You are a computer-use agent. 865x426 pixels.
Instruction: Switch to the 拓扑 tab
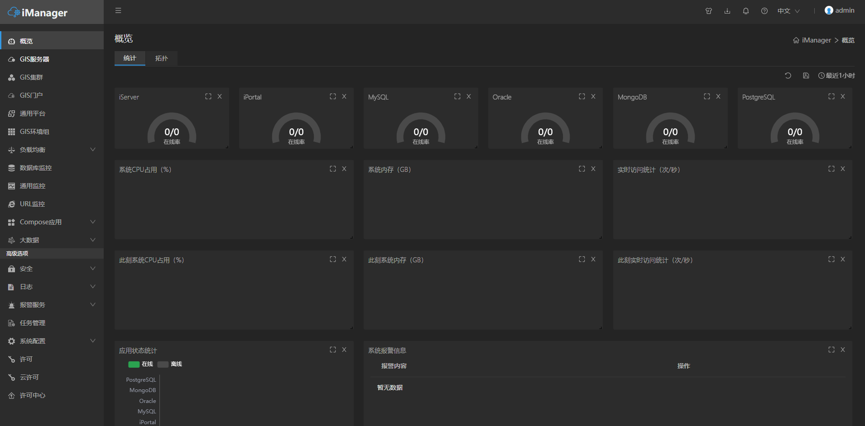click(161, 58)
